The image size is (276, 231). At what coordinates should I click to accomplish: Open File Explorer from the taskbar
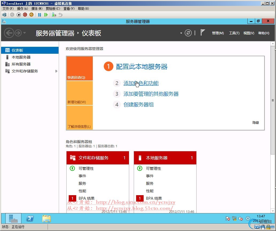click(47, 218)
